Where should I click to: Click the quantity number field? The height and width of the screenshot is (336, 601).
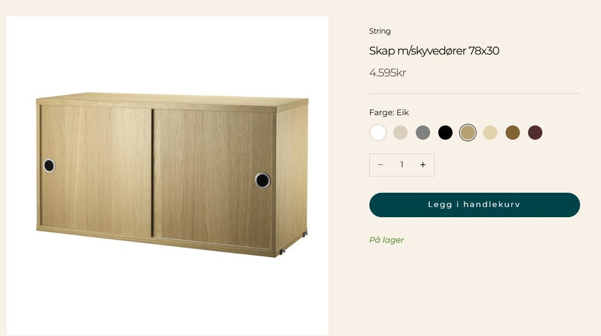click(402, 165)
